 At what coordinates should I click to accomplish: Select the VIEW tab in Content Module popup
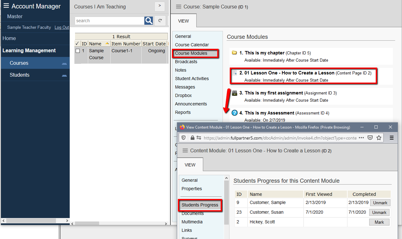point(190,165)
